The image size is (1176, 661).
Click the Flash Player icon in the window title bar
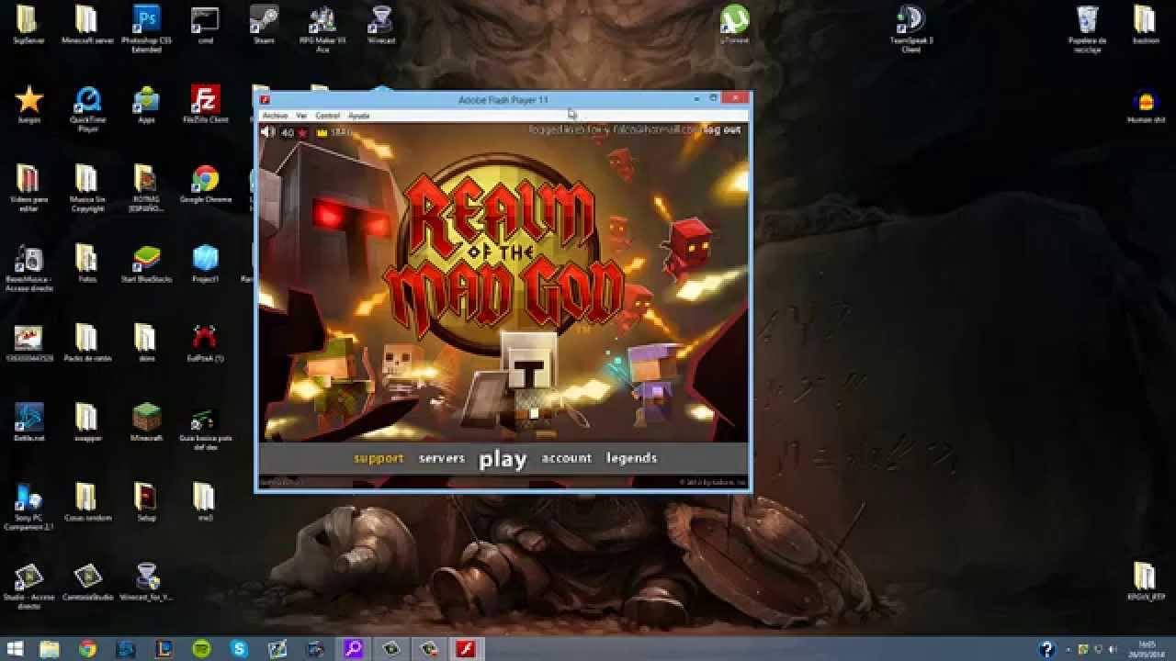(265, 99)
